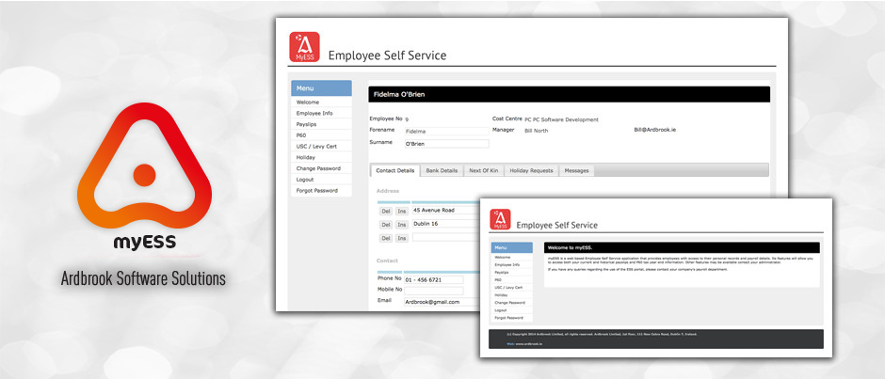Click the Email field Ardbrook@gmail.com

[441, 302]
